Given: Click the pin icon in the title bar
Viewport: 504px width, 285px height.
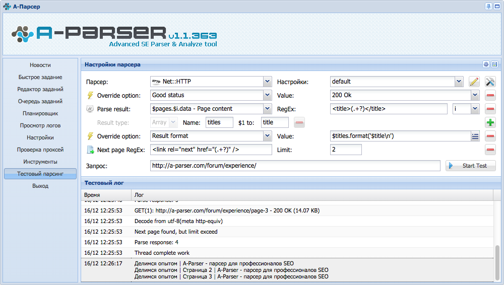Looking at the screenshot, I should pyautogui.click(x=488, y=7).
